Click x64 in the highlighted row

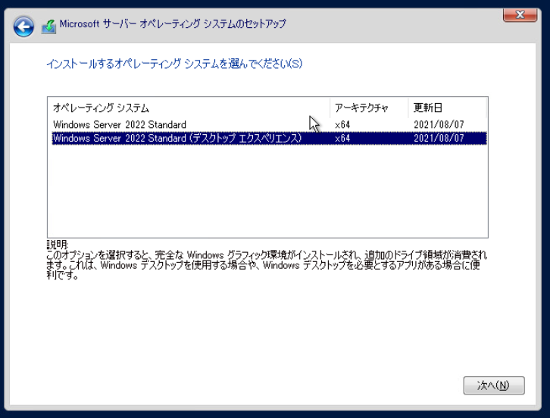[342, 138]
